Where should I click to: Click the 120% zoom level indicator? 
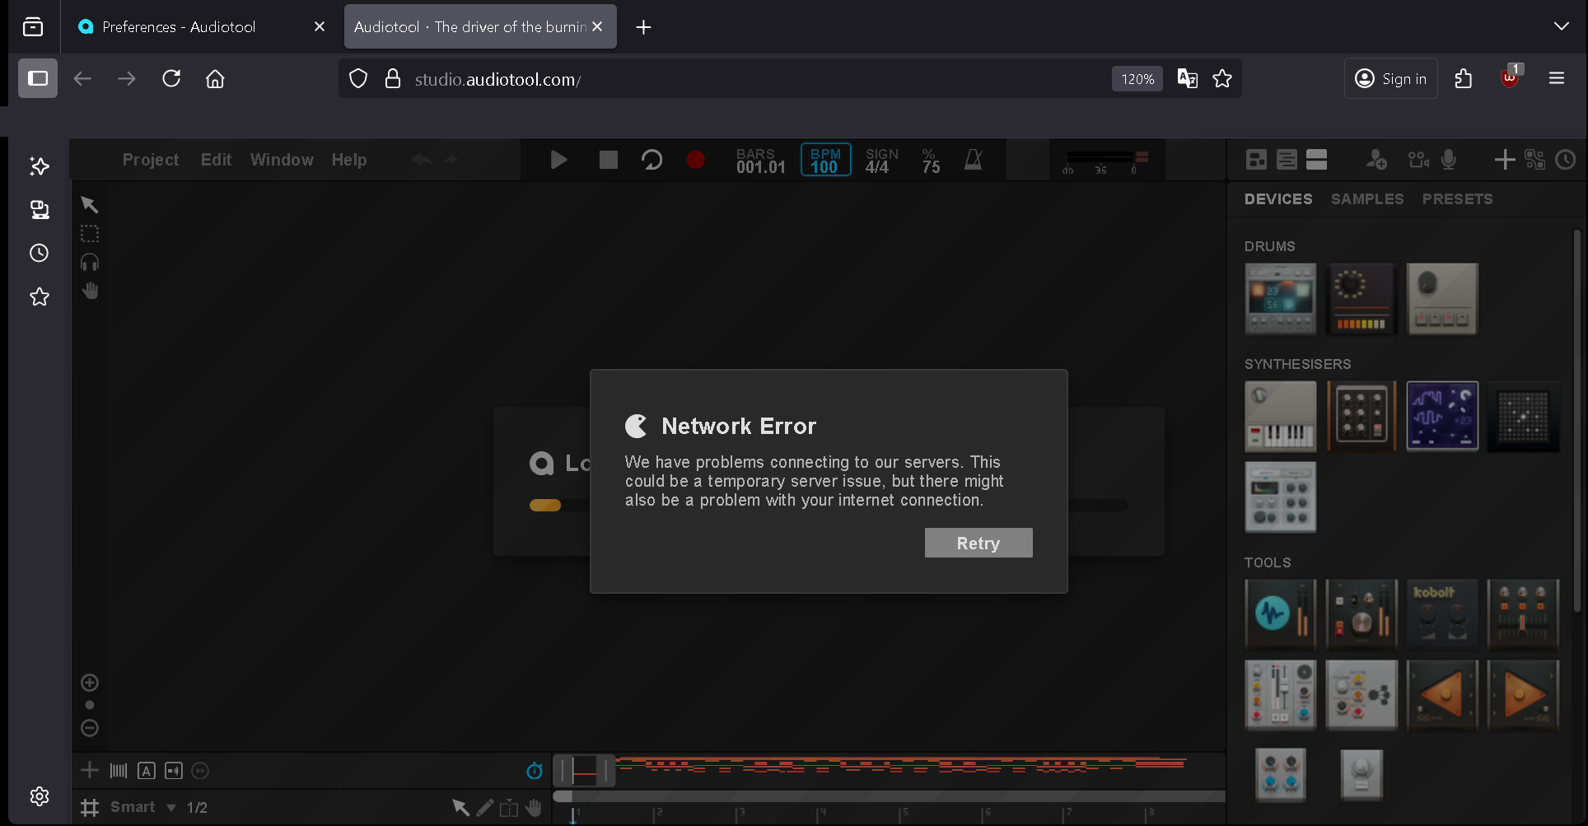pos(1137,79)
